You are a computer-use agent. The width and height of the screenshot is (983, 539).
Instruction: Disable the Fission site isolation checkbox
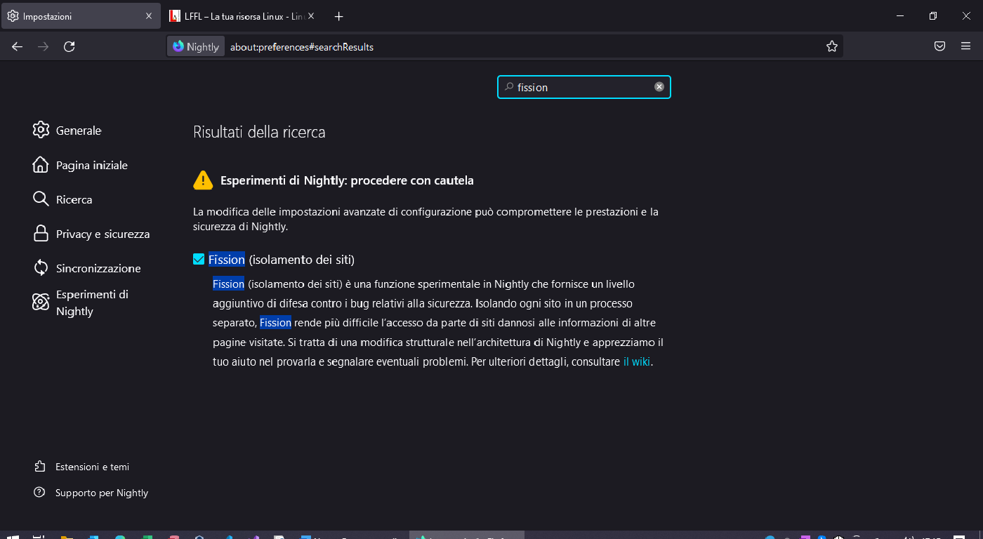pyautogui.click(x=199, y=259)
